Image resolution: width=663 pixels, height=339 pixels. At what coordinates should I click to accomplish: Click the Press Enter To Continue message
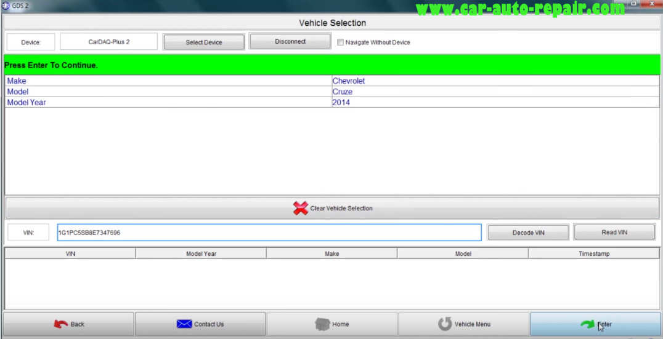coord(51,65)
